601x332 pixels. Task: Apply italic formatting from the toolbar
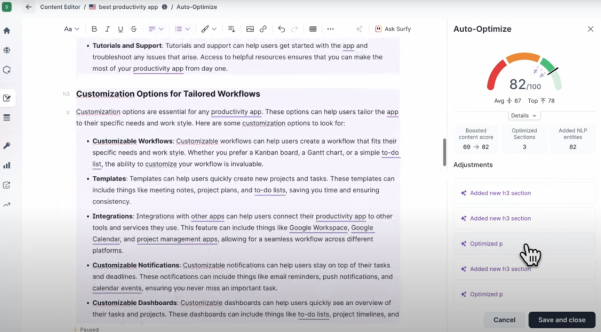click(x=107, y=29)
